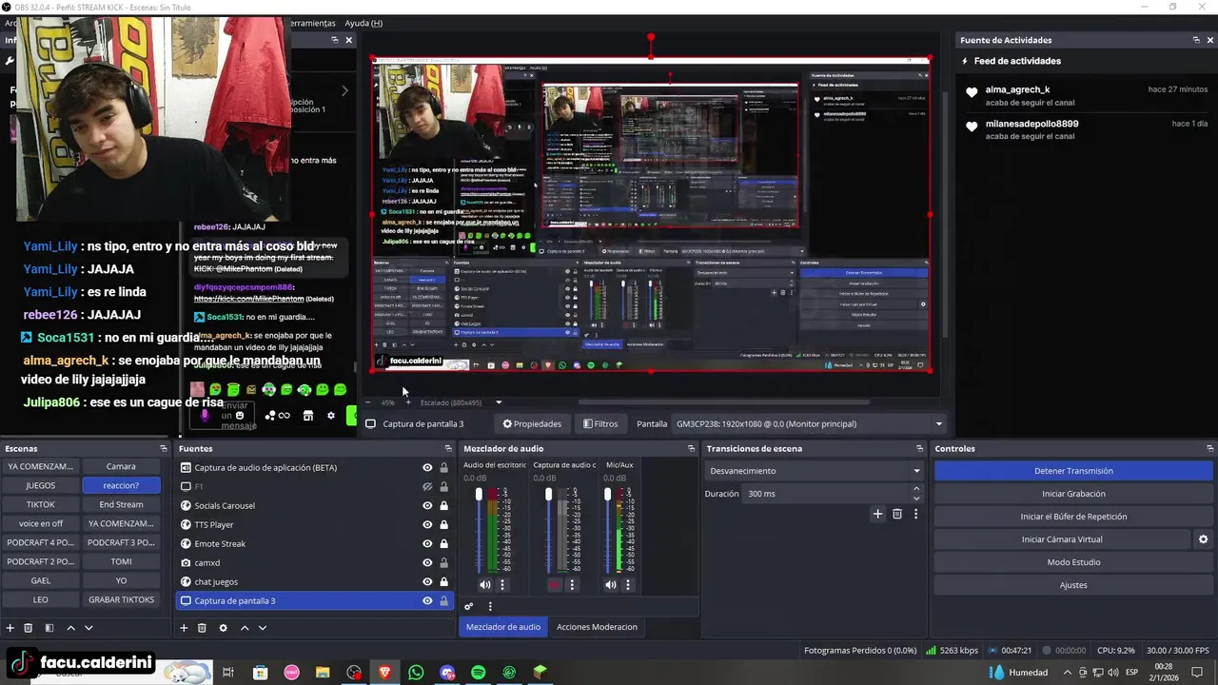Image resolution: width=1218 pixels, height=685 pixels.
Task: Open Audio del escritorio three-dot menu
Action: coord(502,585)
